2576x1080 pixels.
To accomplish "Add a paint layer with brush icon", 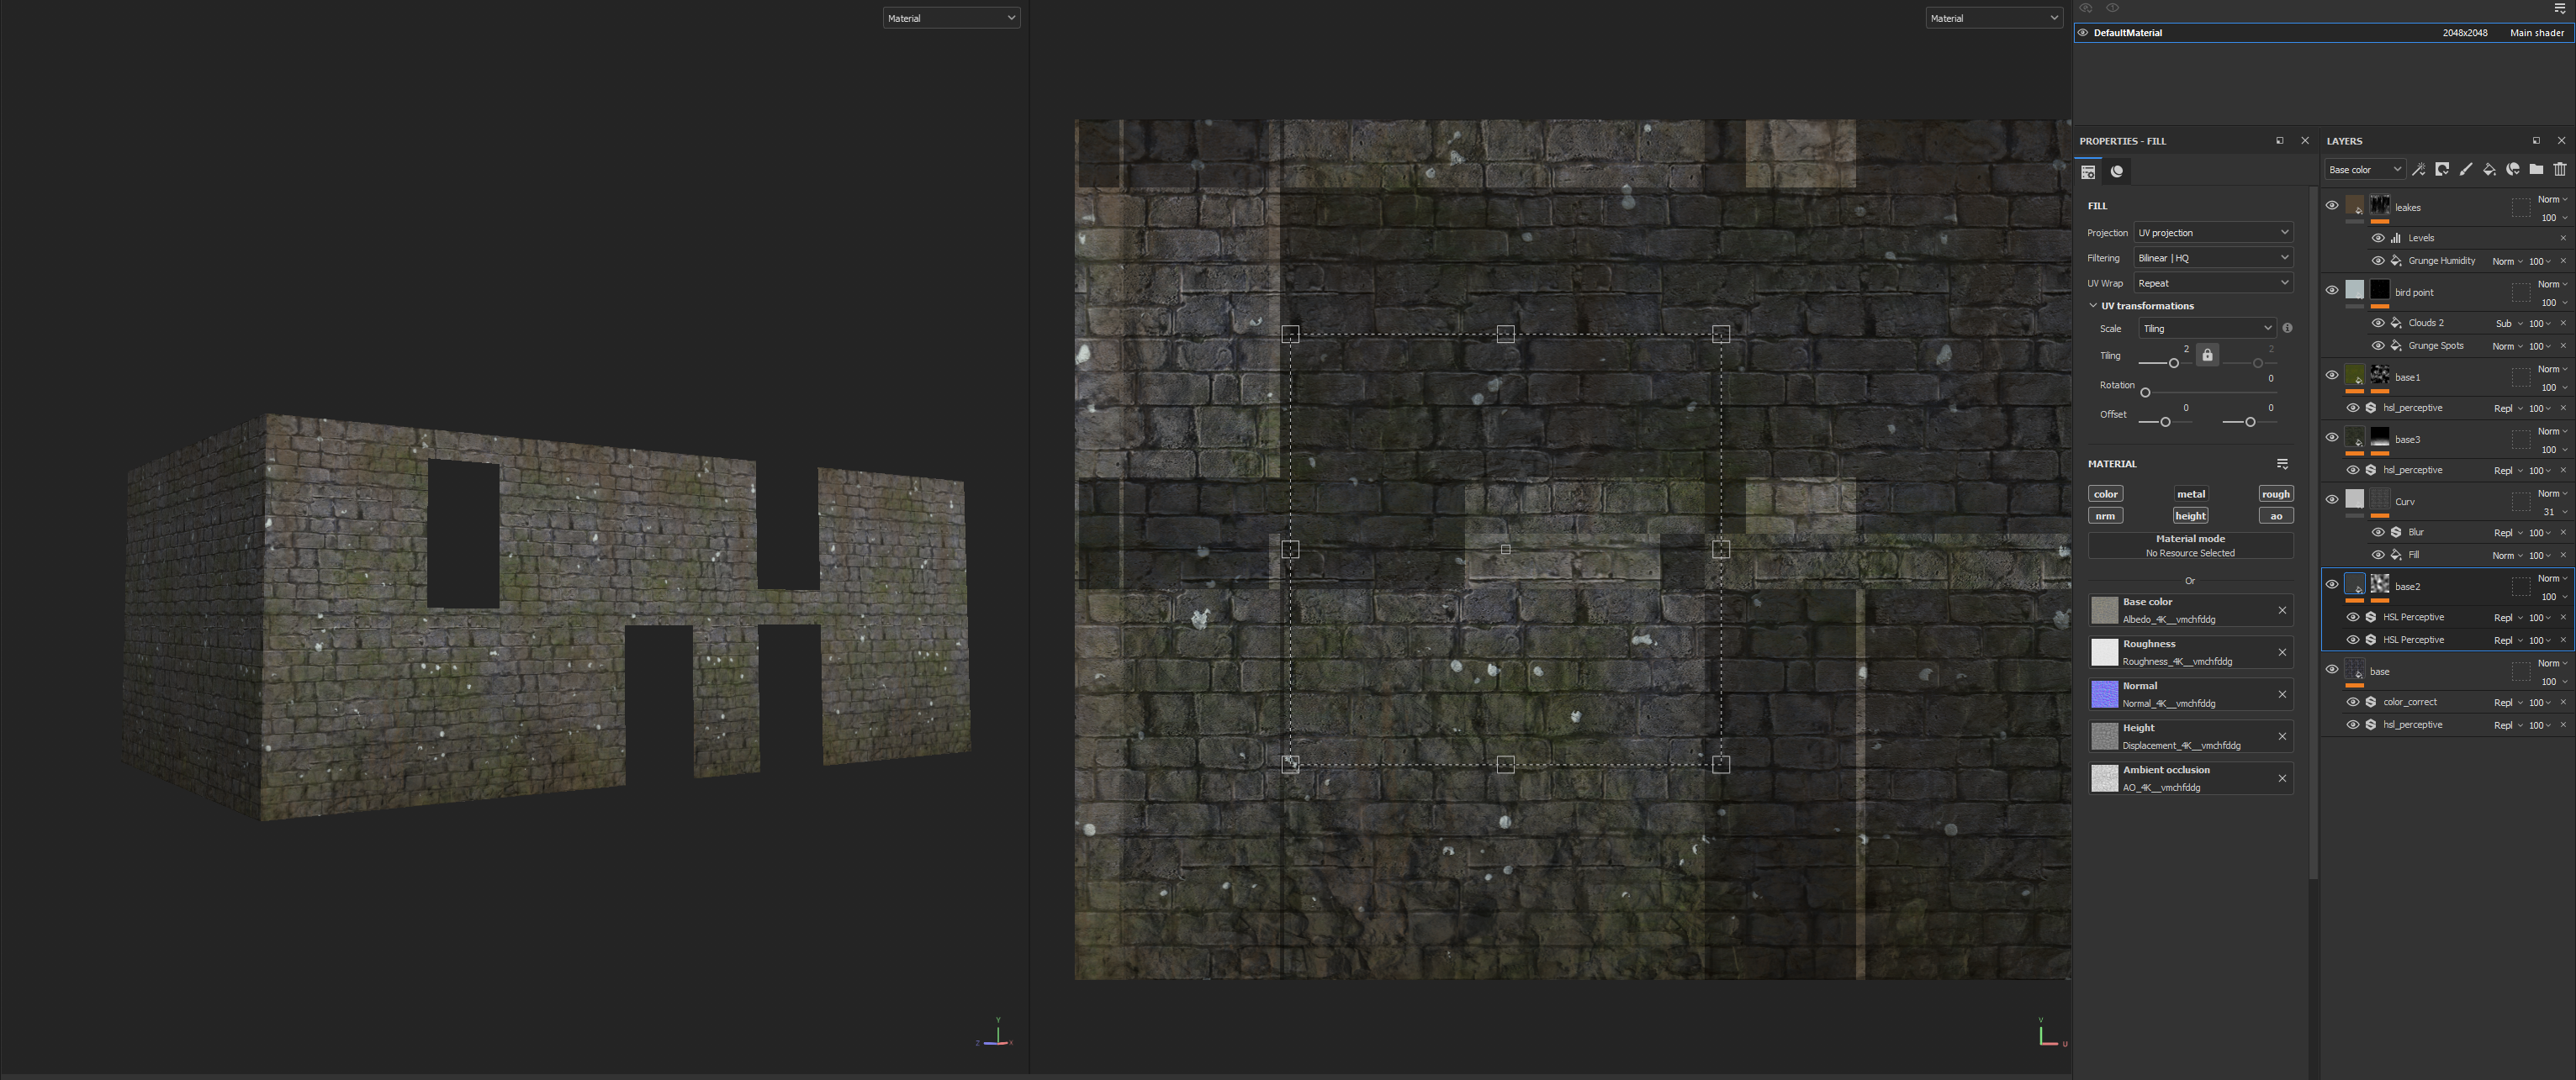I will coord(2466,169).
